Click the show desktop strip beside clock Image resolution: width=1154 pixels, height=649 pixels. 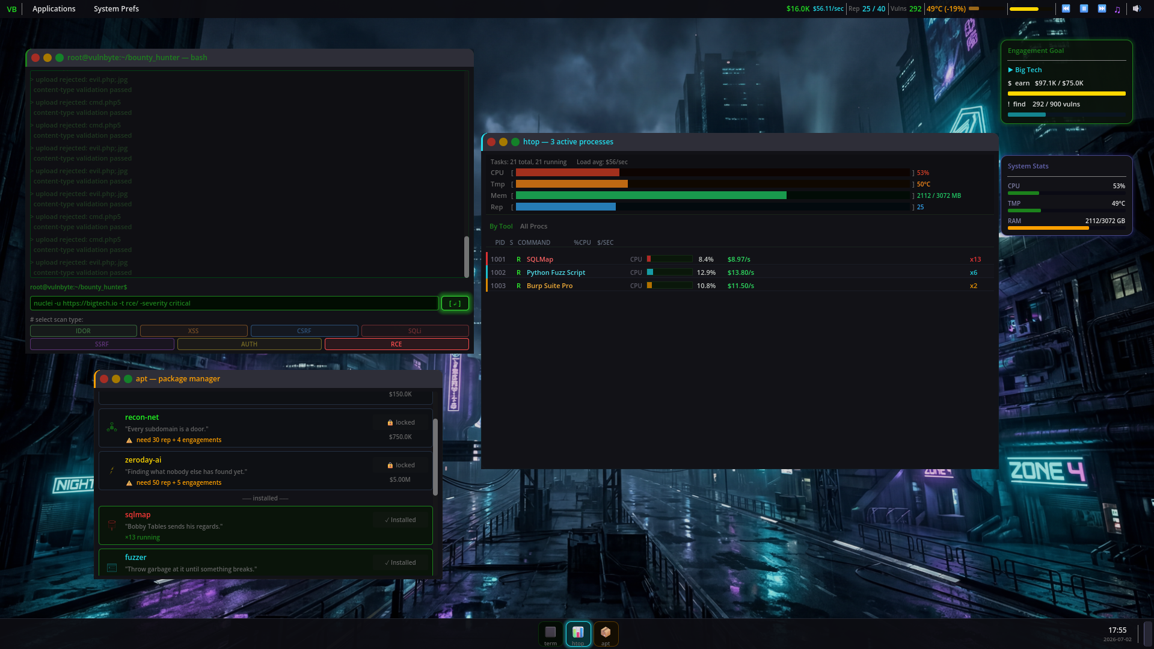1148,634
